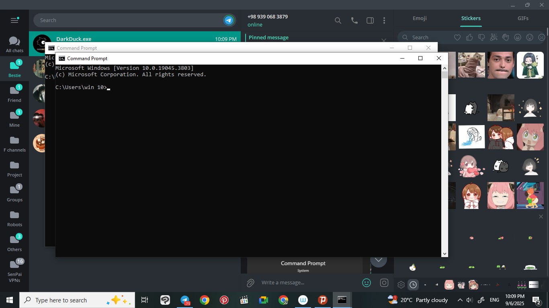Screen dimensions: 549x308
Task: Open sticker panel settings gear
Action: coord(401,285)
